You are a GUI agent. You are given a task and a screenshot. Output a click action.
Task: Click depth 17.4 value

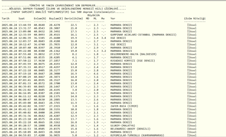[74, 87]
